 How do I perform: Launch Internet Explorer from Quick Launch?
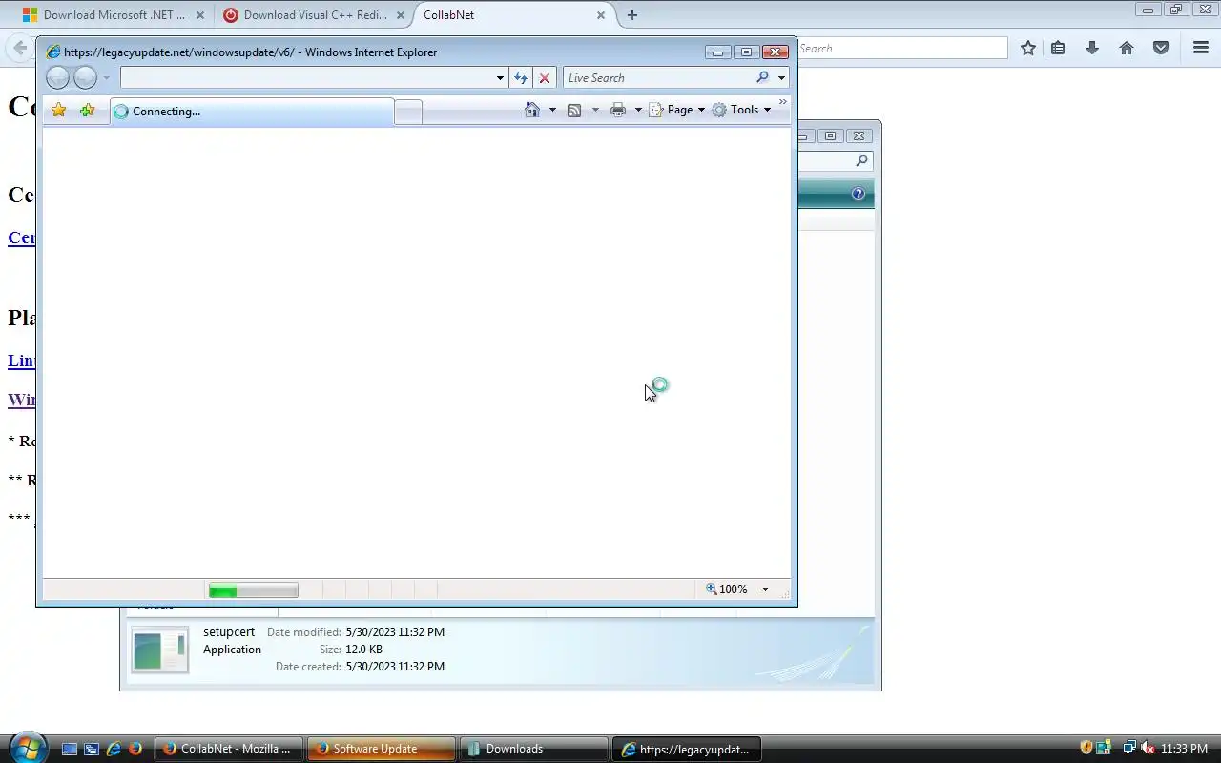click(114, 749)
